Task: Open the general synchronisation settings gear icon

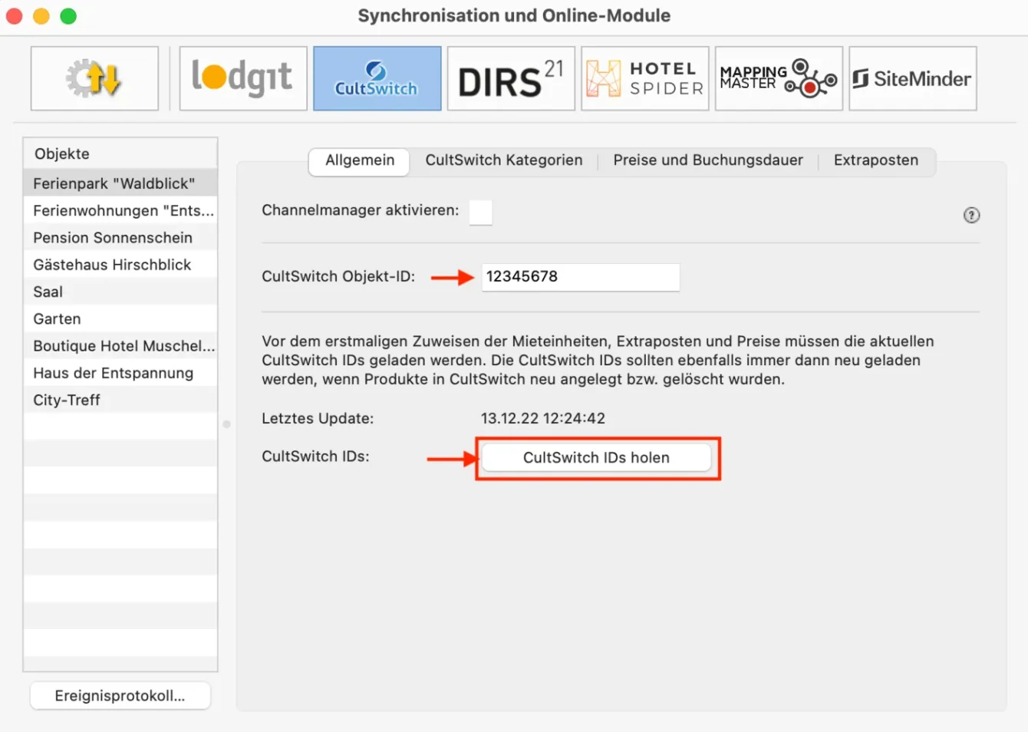Action: pos(94,78)
